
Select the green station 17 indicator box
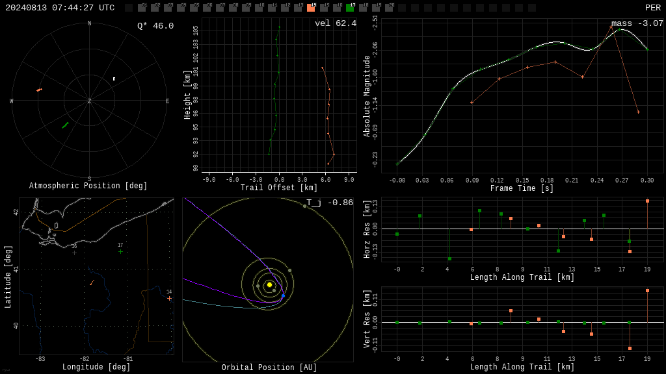pos(350,8)
